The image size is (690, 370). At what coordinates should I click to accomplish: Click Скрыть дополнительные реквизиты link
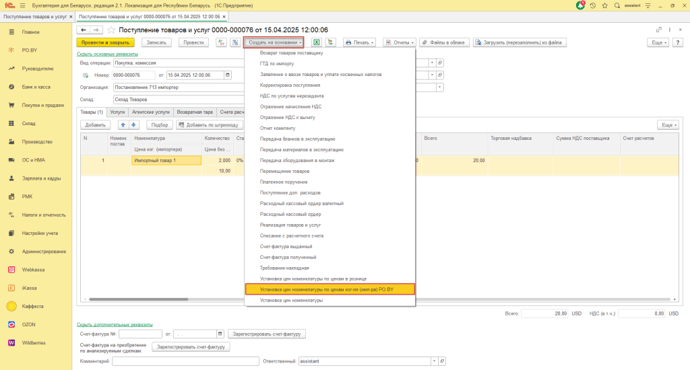pyautogui.click(x=115, y=325)
